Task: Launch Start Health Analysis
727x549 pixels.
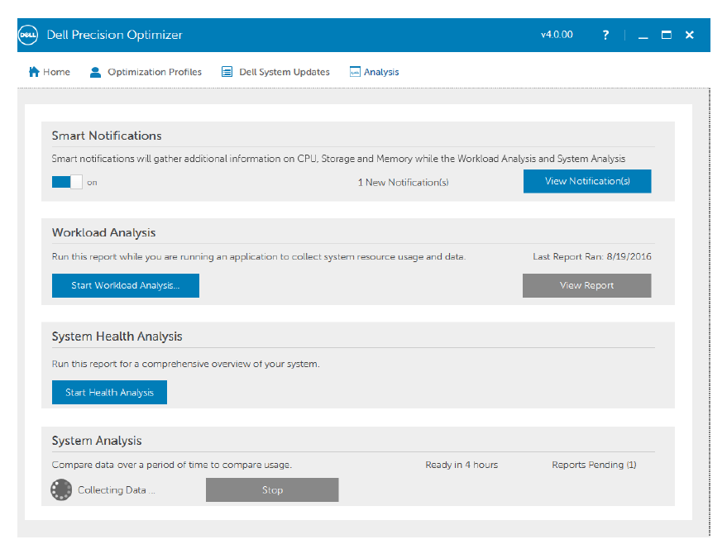Action: pos(109,392)
